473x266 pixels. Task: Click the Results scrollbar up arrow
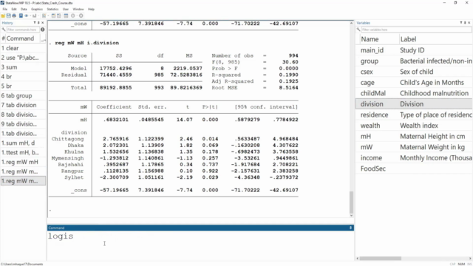351,23
